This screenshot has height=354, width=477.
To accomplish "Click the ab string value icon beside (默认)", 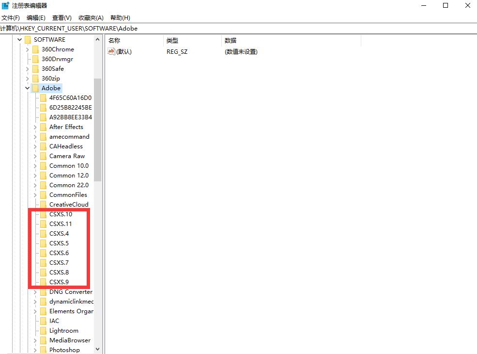I will tap(110, 51).
